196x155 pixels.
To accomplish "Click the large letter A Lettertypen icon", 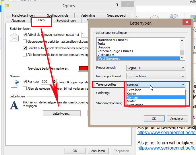I will coord(14,105).
